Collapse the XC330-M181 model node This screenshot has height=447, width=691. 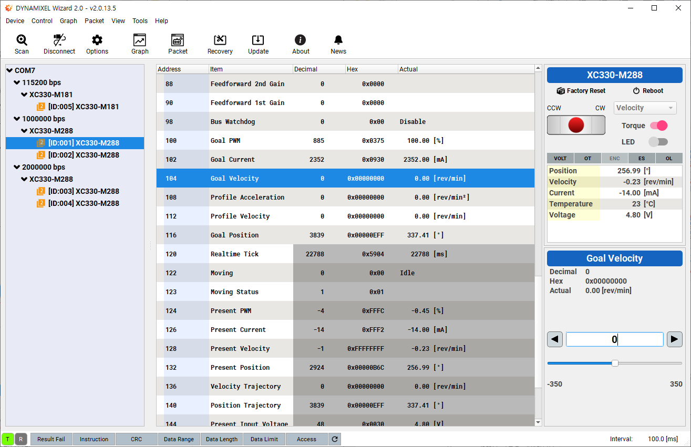click(x=24, y=95)
